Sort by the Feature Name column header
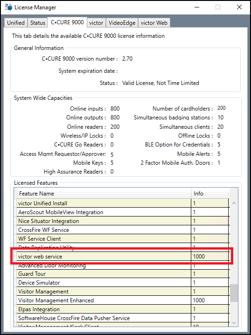Screen dimensions: 251x335 click(x=104, y=194)
